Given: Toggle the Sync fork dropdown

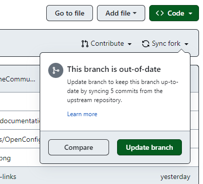Looking at the screenshot, I should point(165,44).
